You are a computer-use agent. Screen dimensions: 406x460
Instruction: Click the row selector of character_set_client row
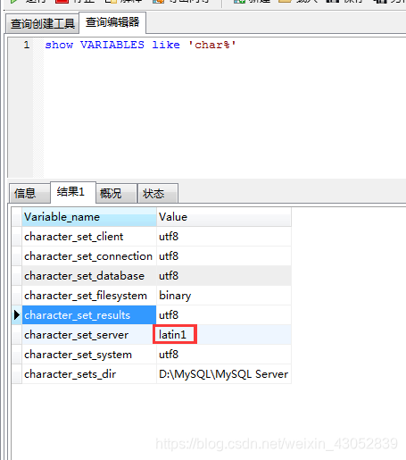point(17,237)
